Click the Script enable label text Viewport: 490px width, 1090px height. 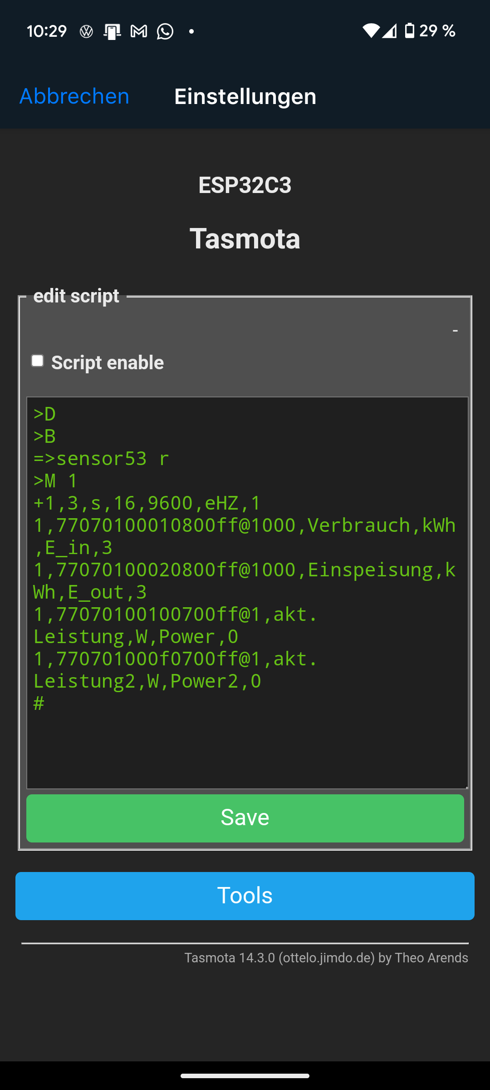108,363
